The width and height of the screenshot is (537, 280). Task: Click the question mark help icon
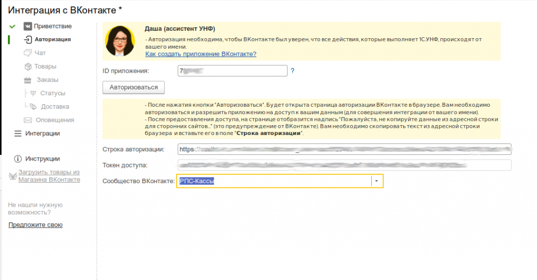pos(293,71)
